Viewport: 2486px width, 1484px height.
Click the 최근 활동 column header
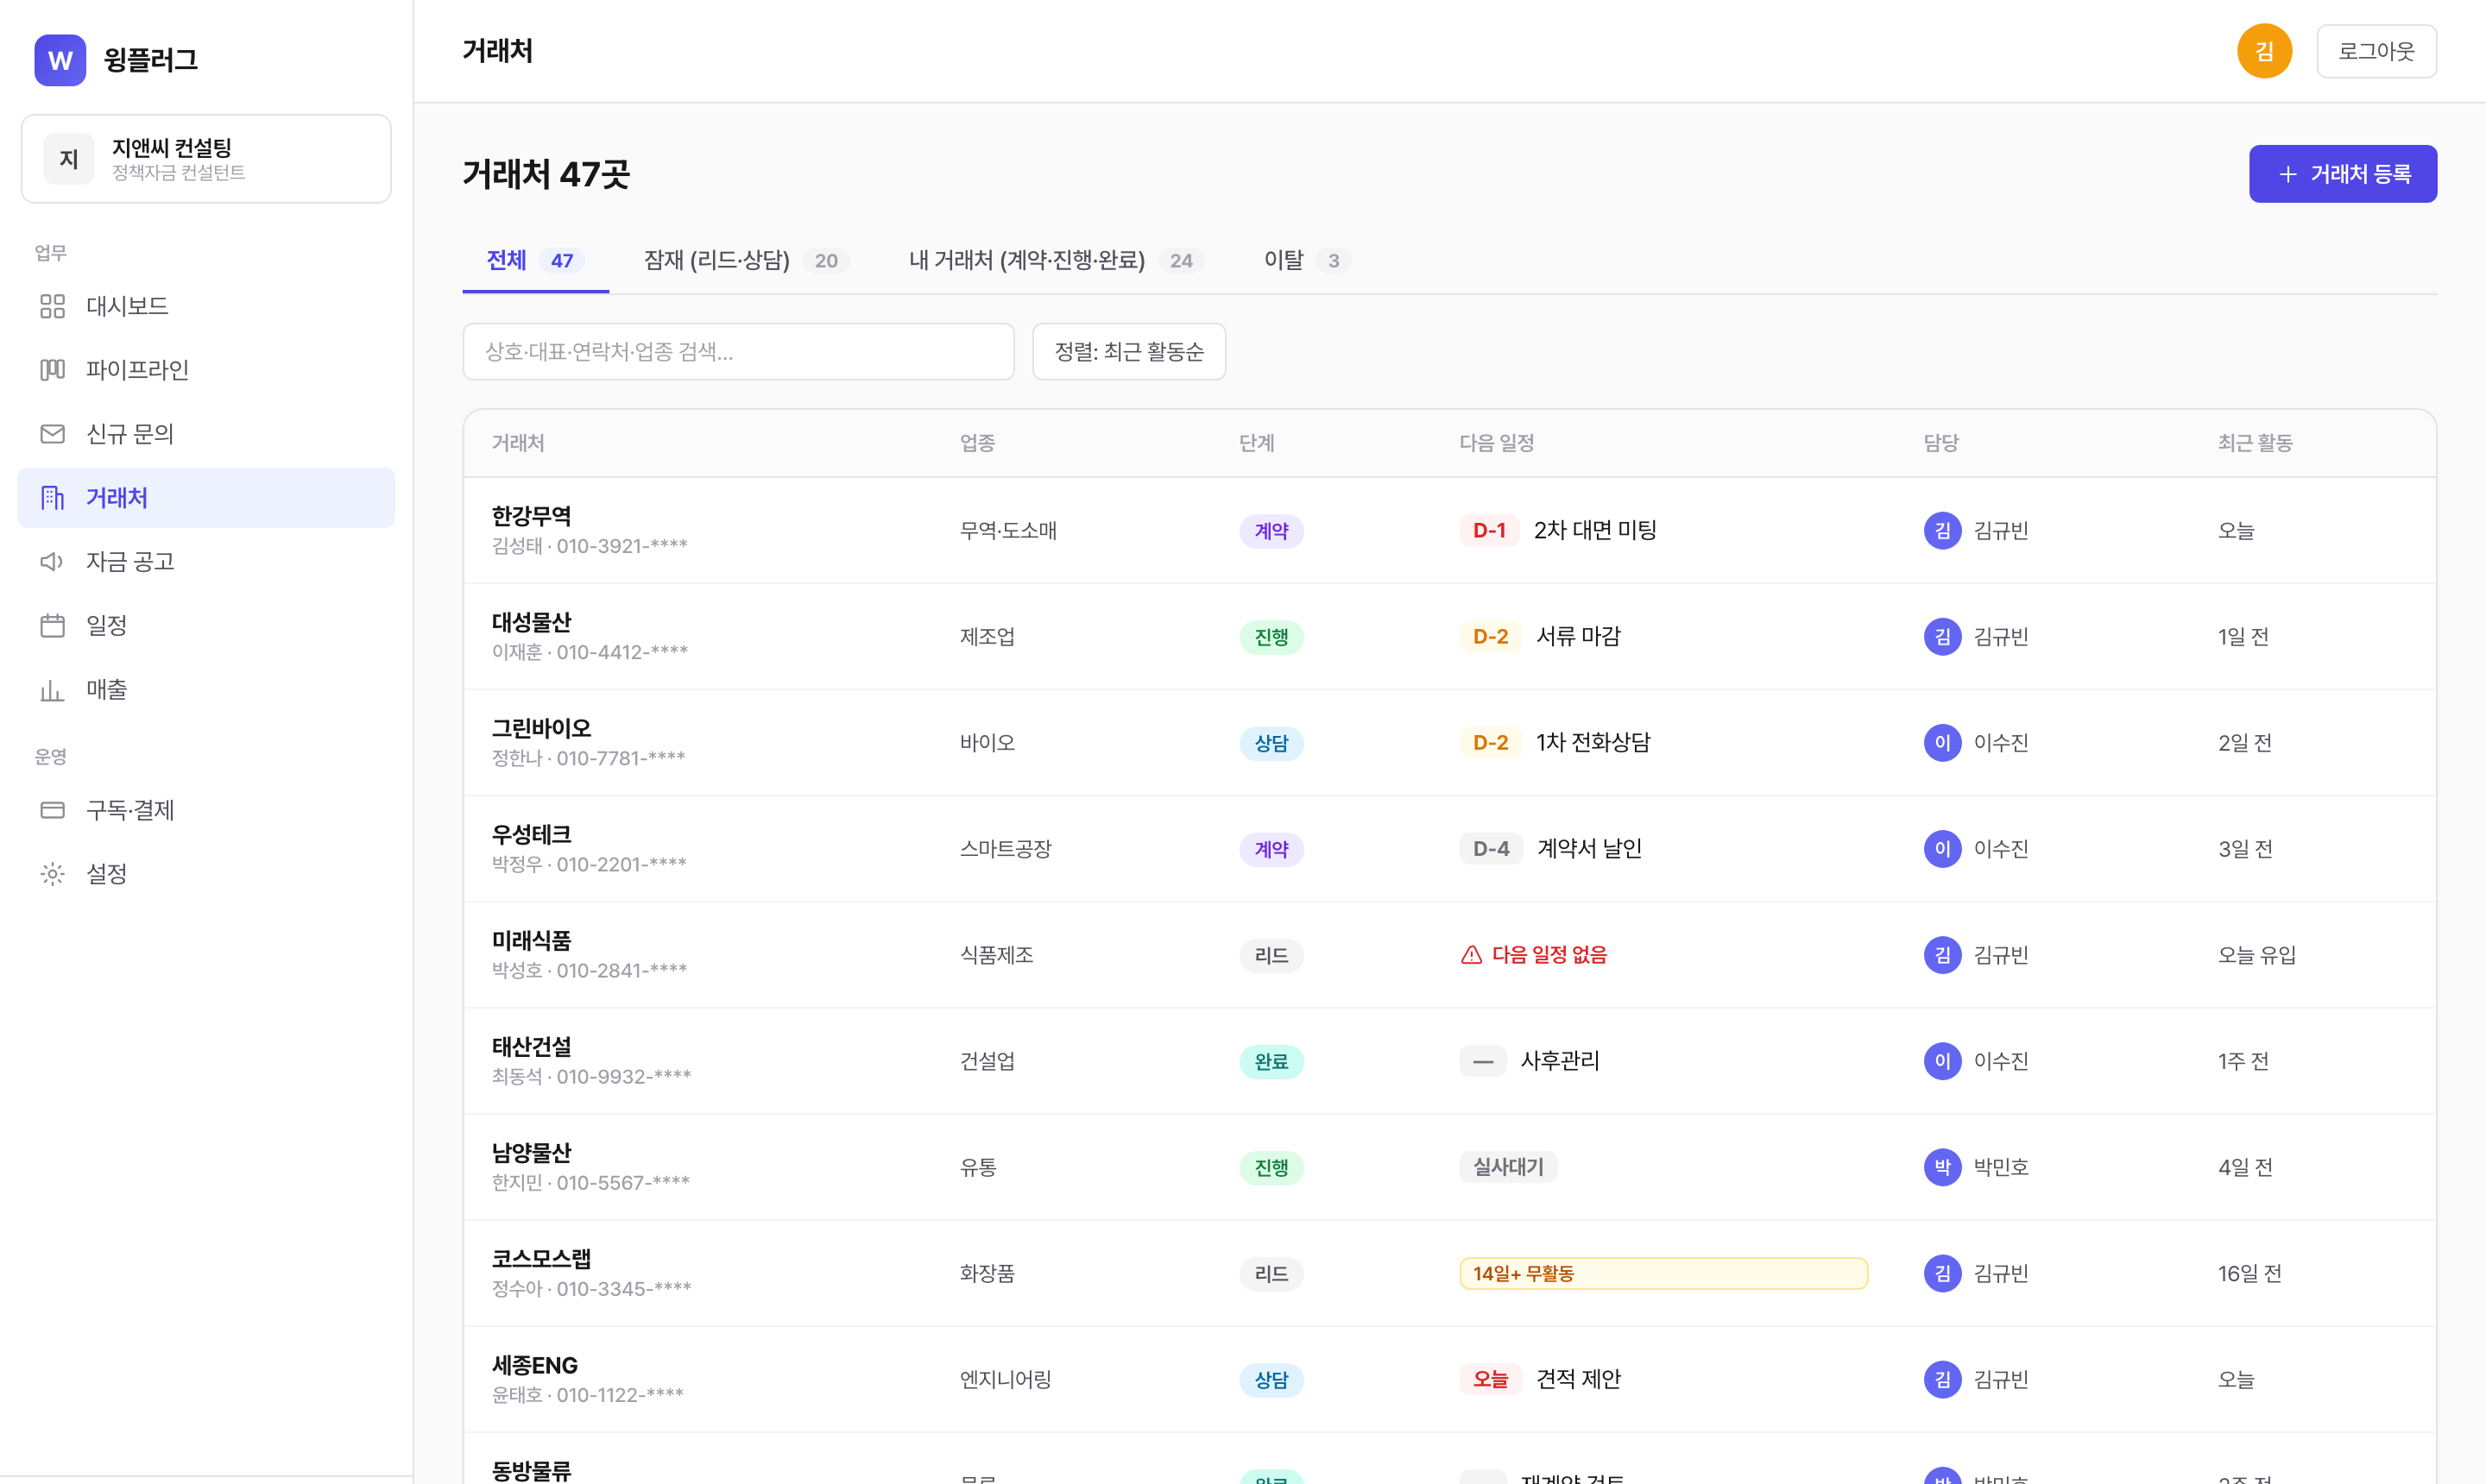pos(2255,443)
